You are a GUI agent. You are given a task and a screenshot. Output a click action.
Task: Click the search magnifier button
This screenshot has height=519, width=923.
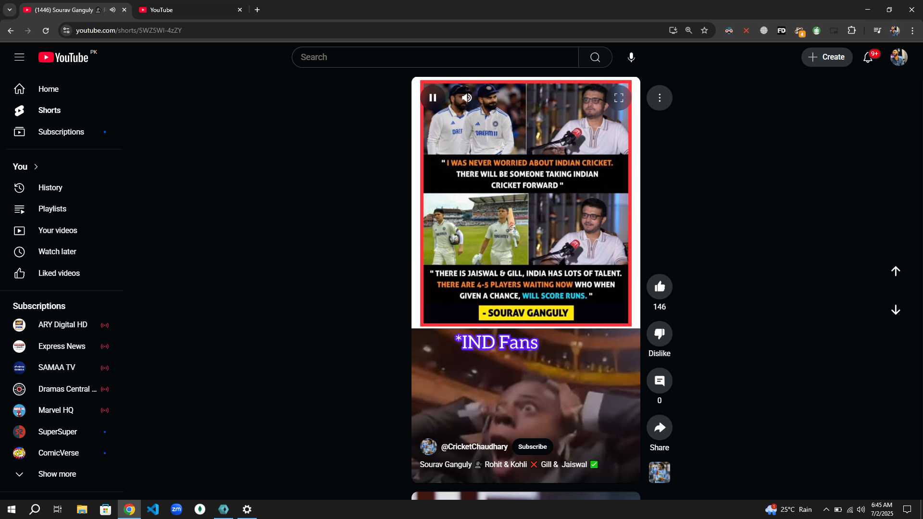[595, 57]
